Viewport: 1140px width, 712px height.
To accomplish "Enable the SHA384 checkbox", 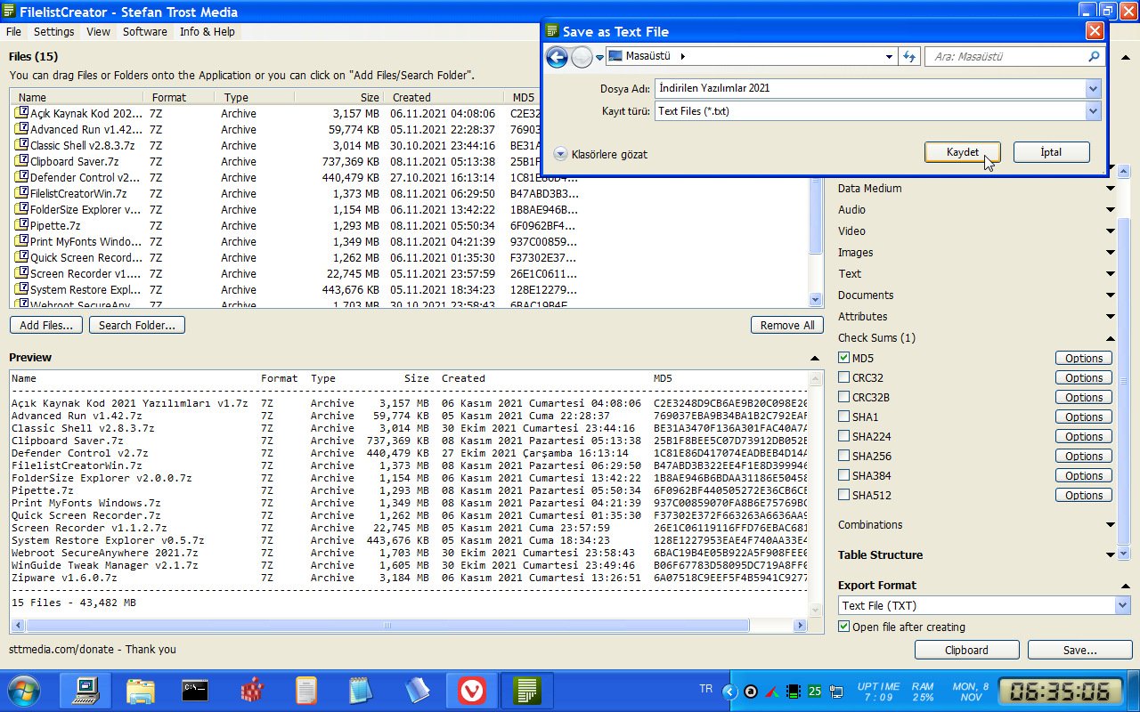I will (x=843, y=475).
